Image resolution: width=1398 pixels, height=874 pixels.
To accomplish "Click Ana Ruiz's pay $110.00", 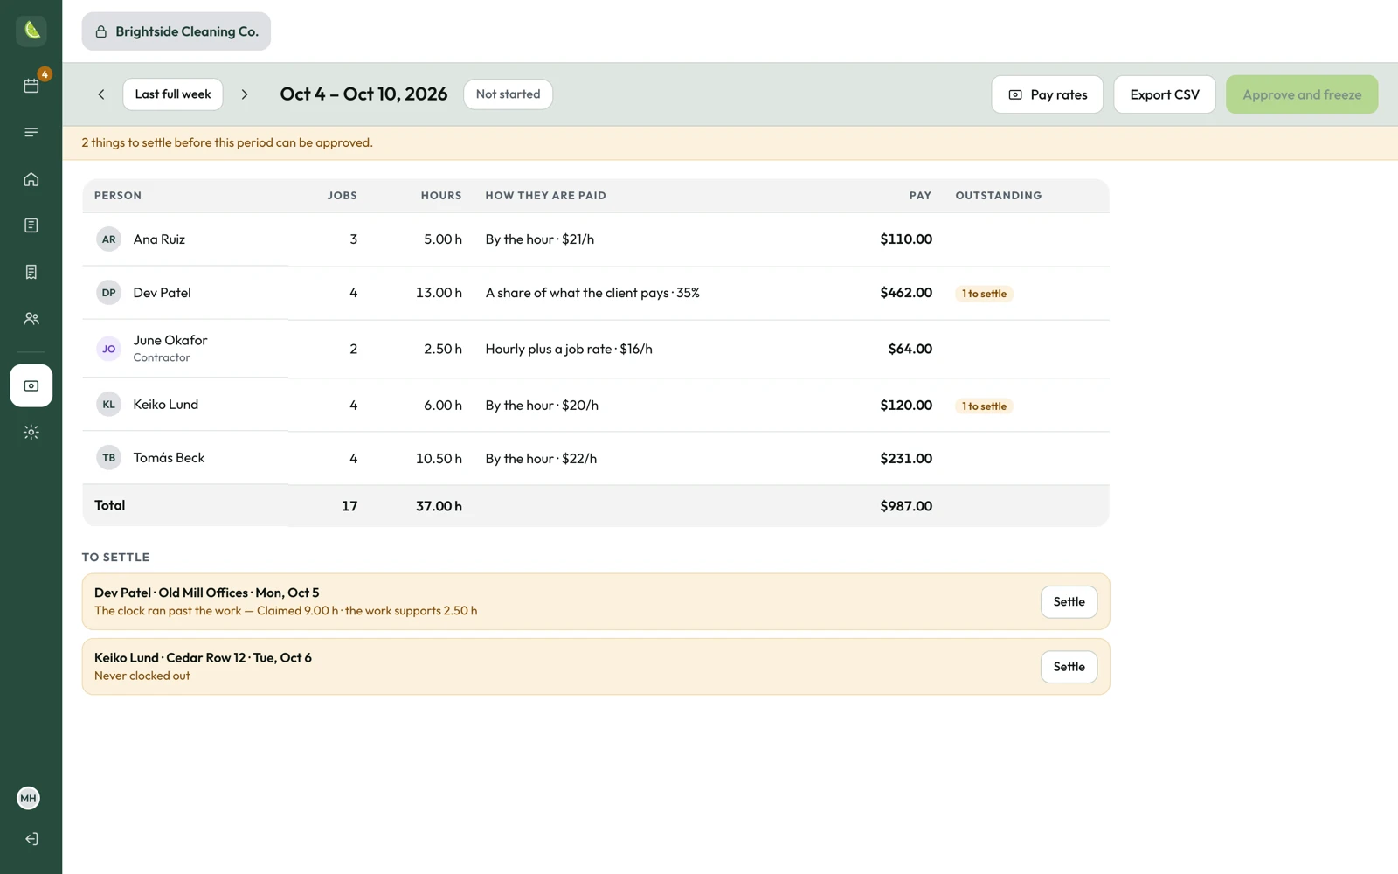I will (906, 239).
